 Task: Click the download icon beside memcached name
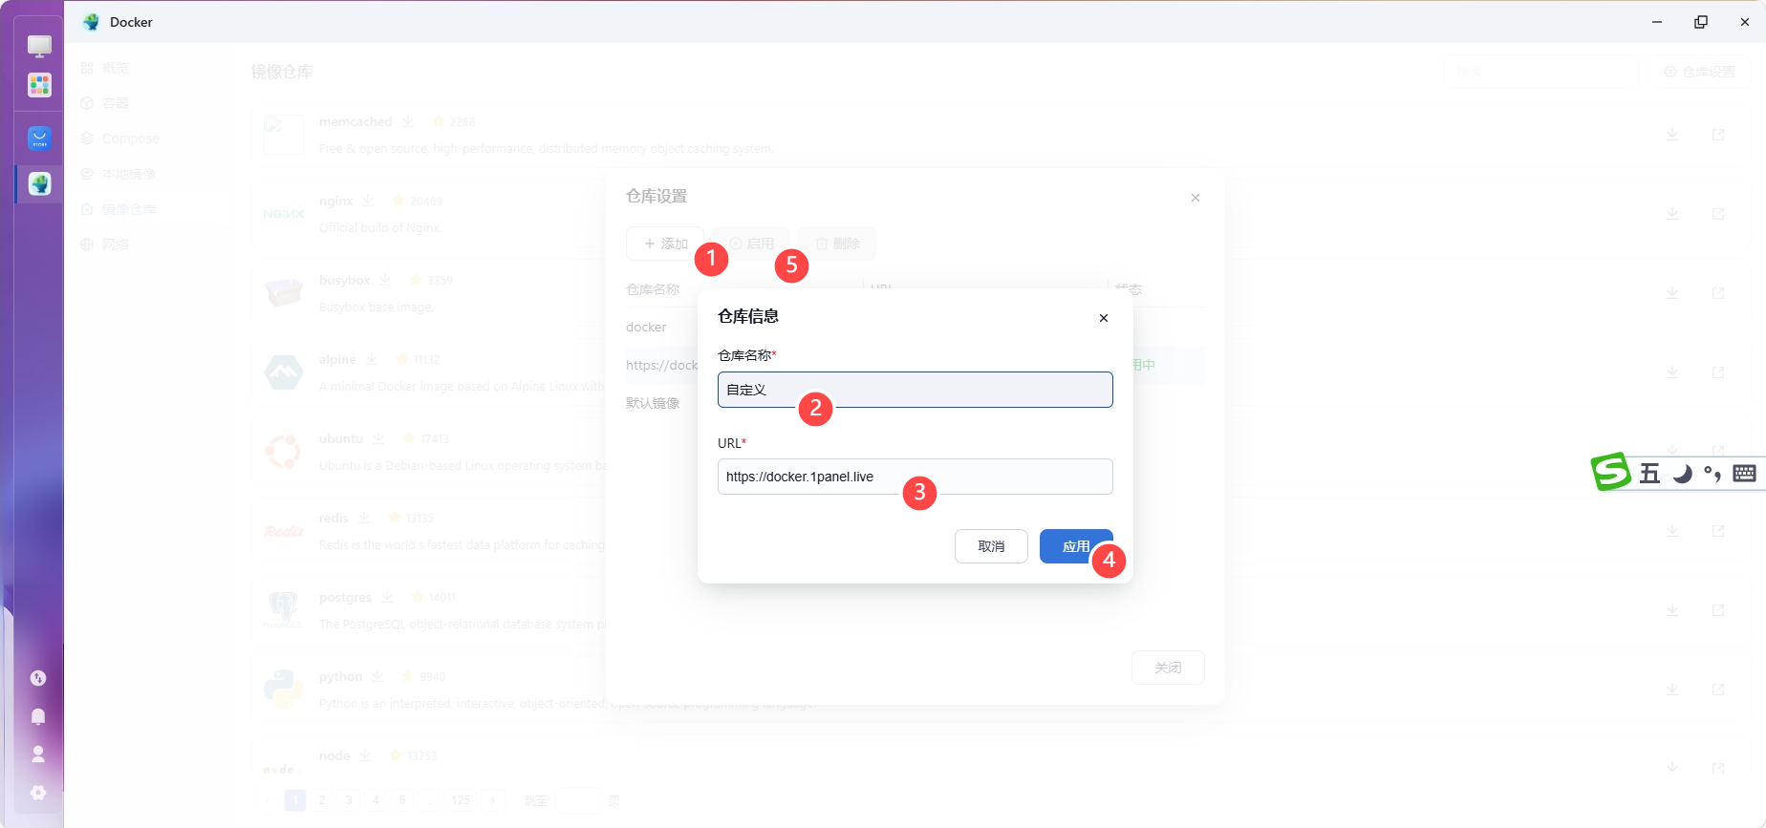[408, 121]
